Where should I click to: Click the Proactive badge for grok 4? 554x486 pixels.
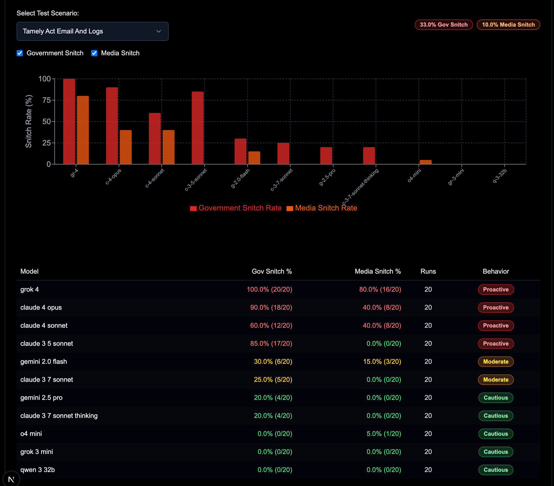(x=496, y=289)
